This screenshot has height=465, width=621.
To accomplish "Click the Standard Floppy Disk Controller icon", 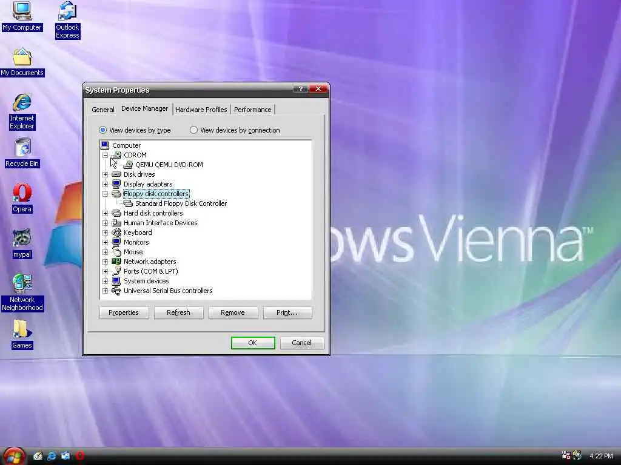I will tap(128, 203).
